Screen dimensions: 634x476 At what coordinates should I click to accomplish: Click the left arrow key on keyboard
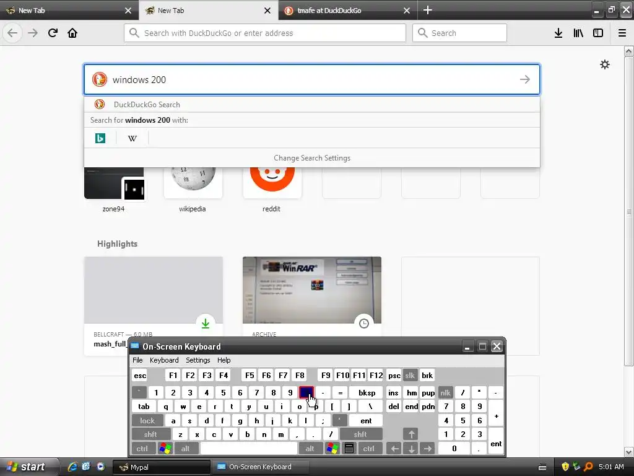(395, 449)
